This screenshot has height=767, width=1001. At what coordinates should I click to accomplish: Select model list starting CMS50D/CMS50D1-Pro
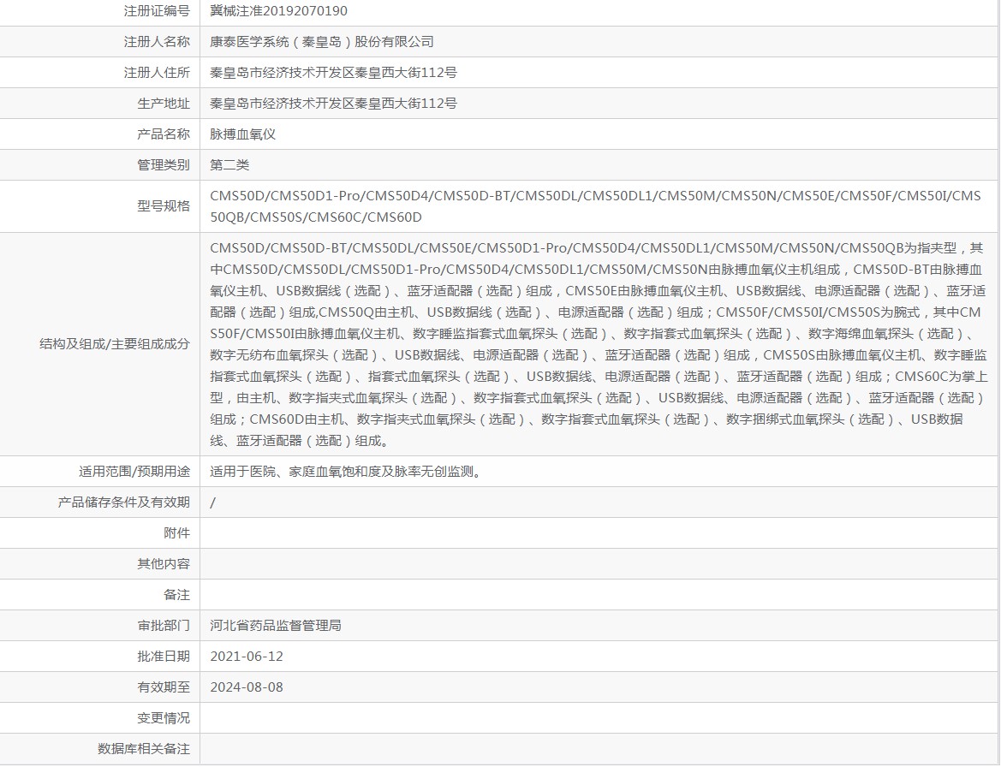595,206
